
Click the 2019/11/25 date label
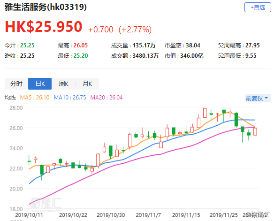click(224, 215)
